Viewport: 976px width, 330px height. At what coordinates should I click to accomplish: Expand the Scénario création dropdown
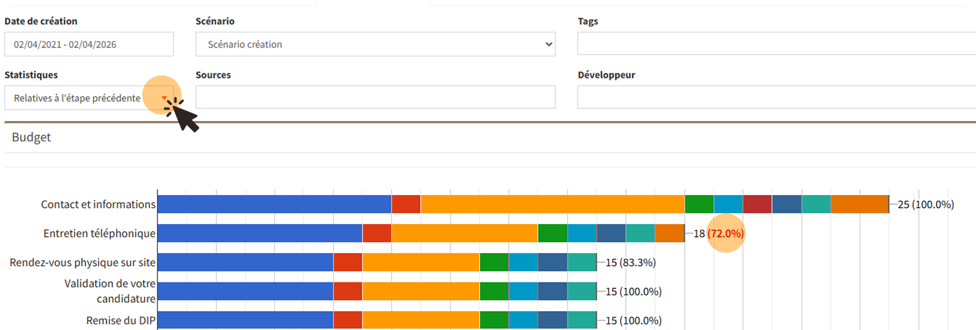click(x=375, y=44)
